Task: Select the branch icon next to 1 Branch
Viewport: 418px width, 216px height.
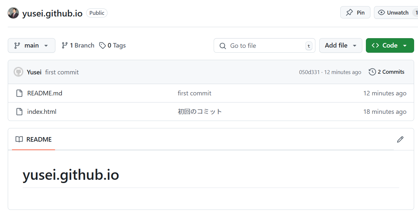Action: click(65, 45)
